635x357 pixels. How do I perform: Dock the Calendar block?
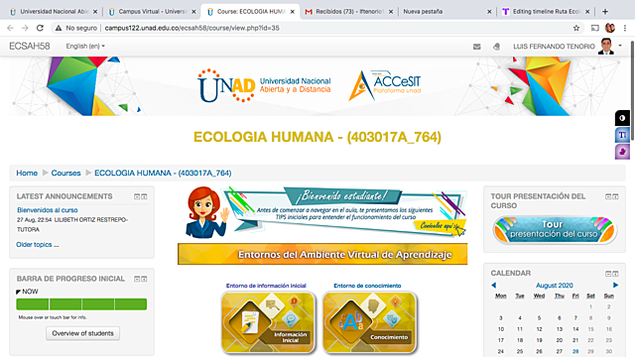615,274
